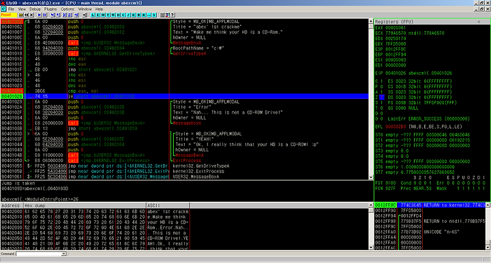Select the cmp eax, esi instruction line

(x=185, y=91)
